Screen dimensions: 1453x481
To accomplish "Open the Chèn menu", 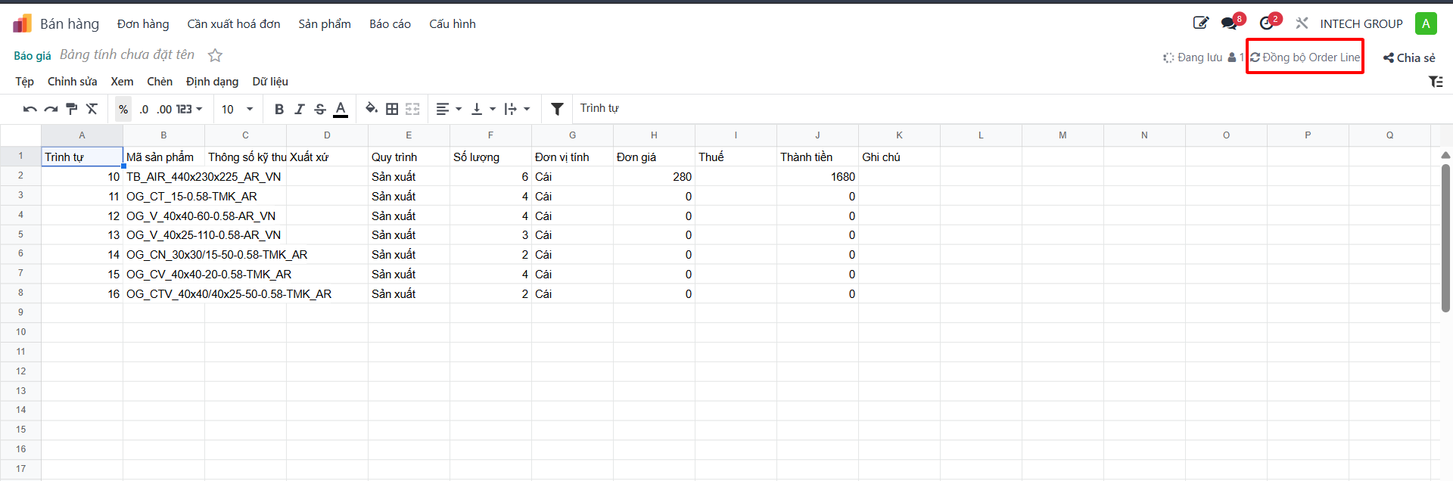I will (x=160, y=82).
